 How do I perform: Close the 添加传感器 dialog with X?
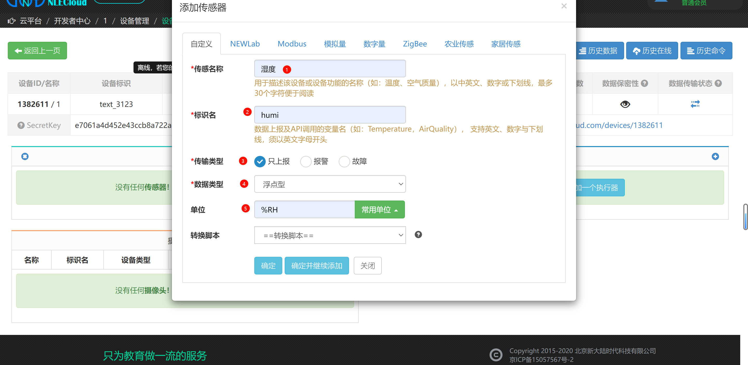(564, 6)
